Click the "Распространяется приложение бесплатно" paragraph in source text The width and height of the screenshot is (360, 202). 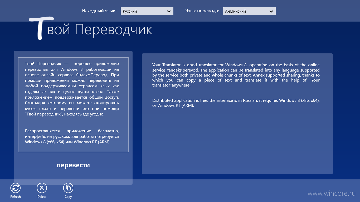(x=72, y=137)
